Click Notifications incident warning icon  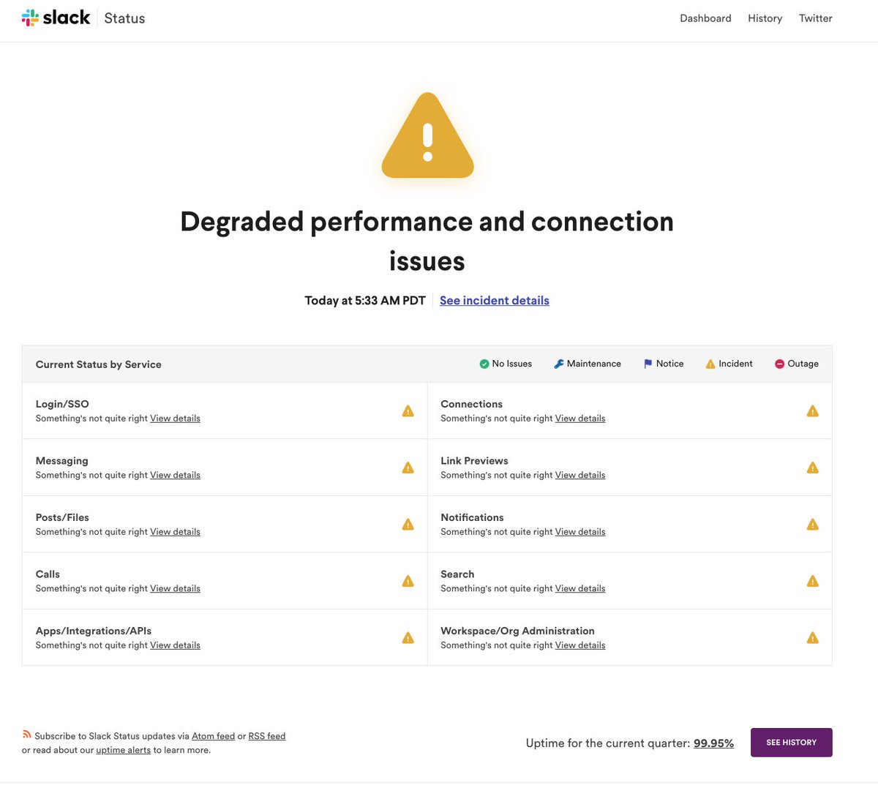pyautogui.click(x=813, y=525)
